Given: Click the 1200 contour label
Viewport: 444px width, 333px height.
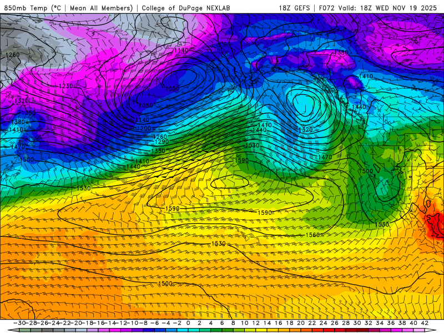Looking at the screenshot, I should (x=144, y=128).
